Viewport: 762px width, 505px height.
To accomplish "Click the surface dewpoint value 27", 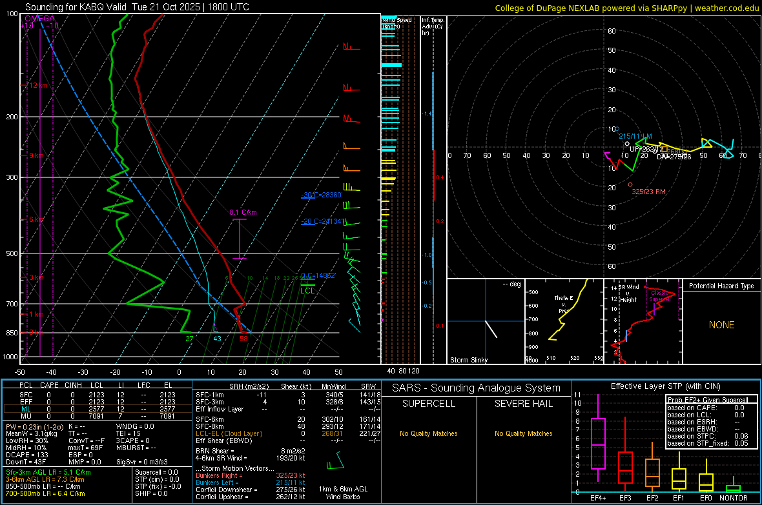I will [x=189, y=339].
